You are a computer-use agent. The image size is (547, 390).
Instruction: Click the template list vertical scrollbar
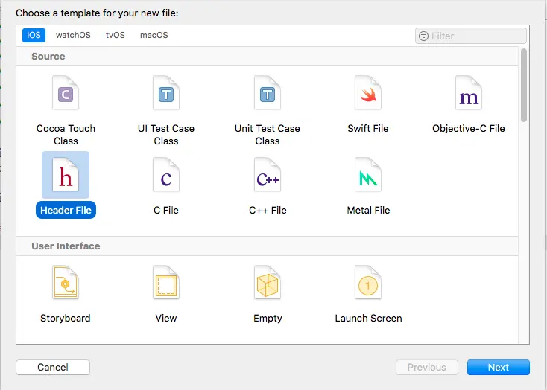coord(524,86)
